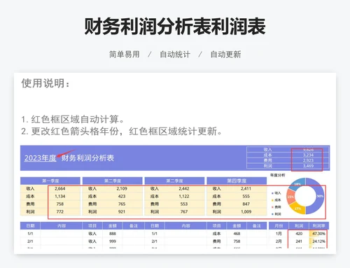
Task: Click the 第一季度 quarter header
Action: point(50,181)
